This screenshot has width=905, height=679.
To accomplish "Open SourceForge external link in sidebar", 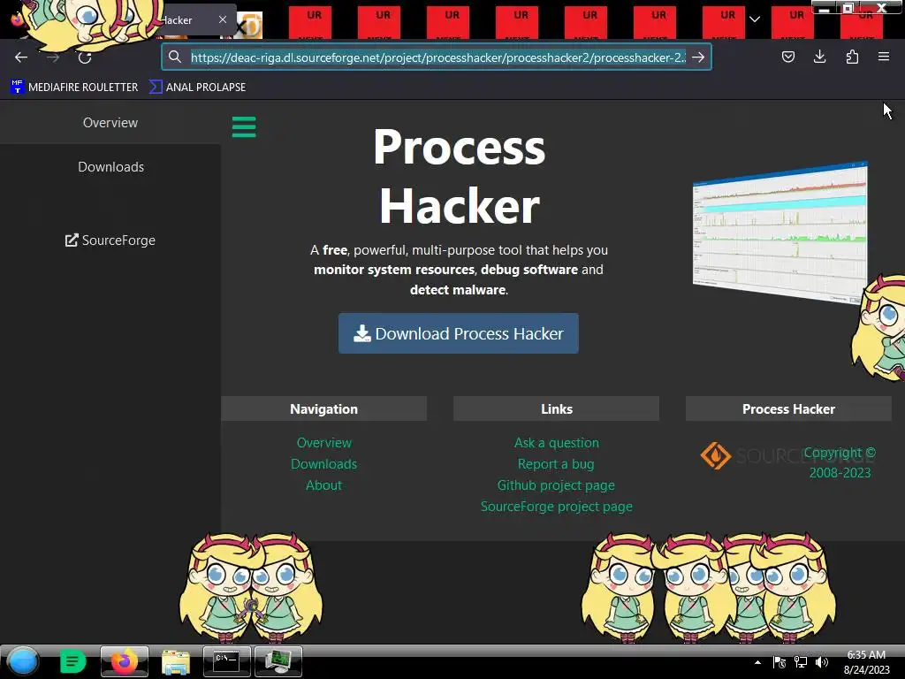I will click(x=110, y=240).
